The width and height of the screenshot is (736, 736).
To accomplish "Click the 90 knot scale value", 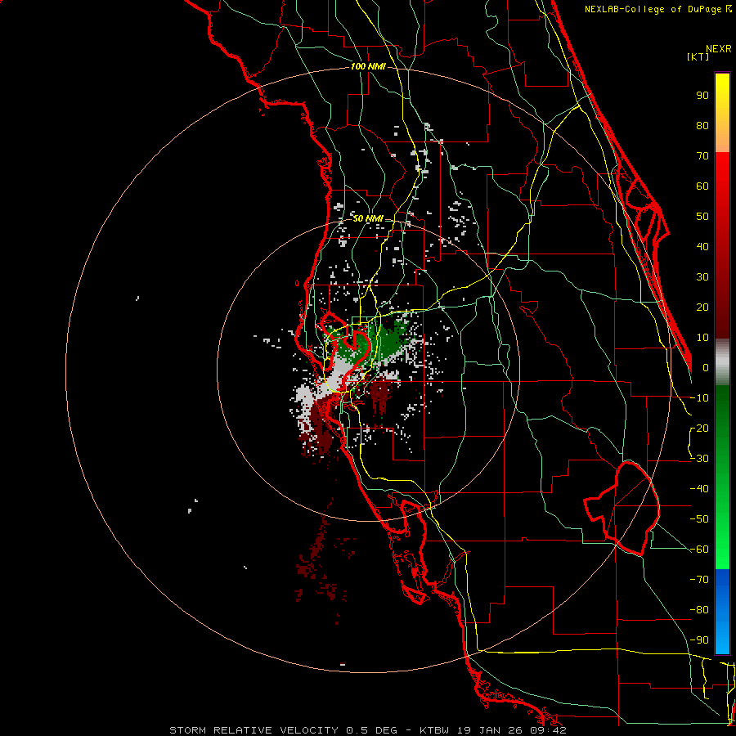I will point(702,96).
